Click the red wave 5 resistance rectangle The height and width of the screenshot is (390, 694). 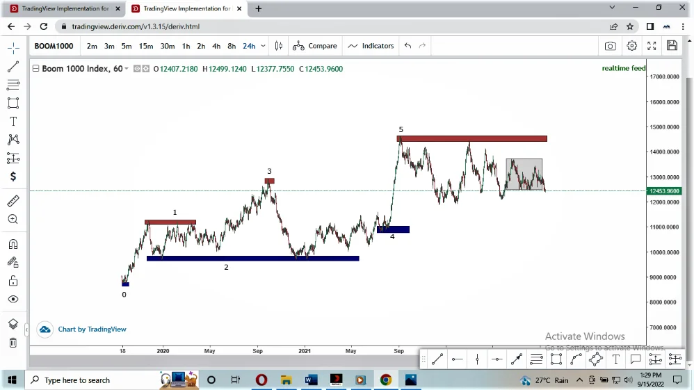[x=472, y=139]
